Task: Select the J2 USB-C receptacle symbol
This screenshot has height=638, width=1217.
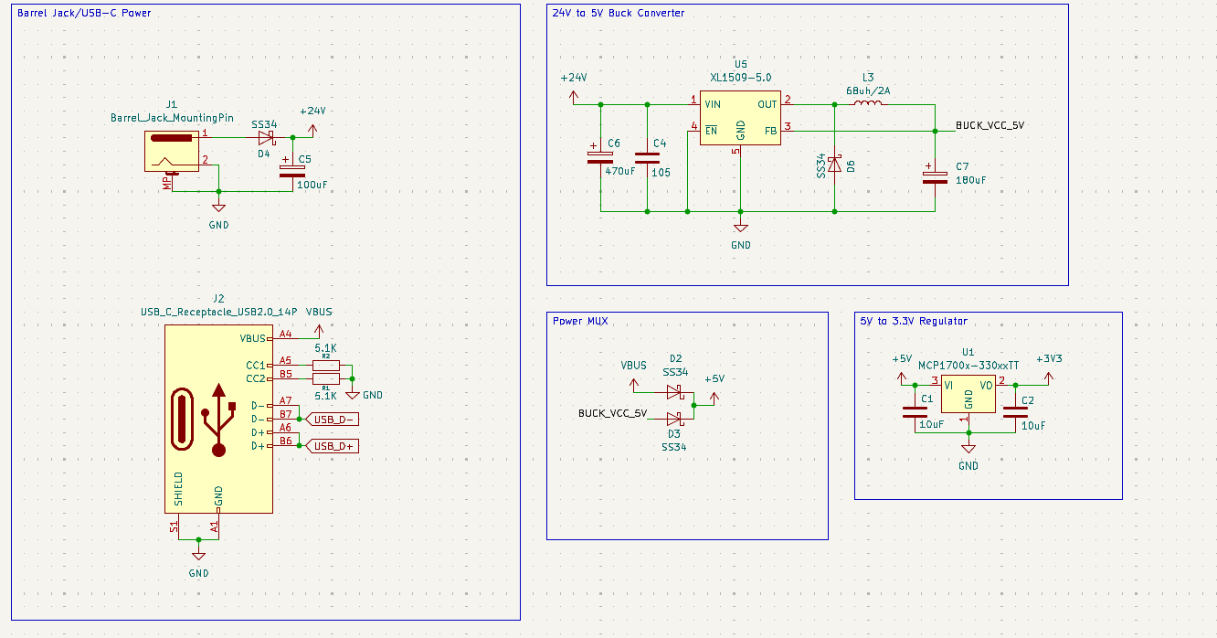Action: (217, 419)
